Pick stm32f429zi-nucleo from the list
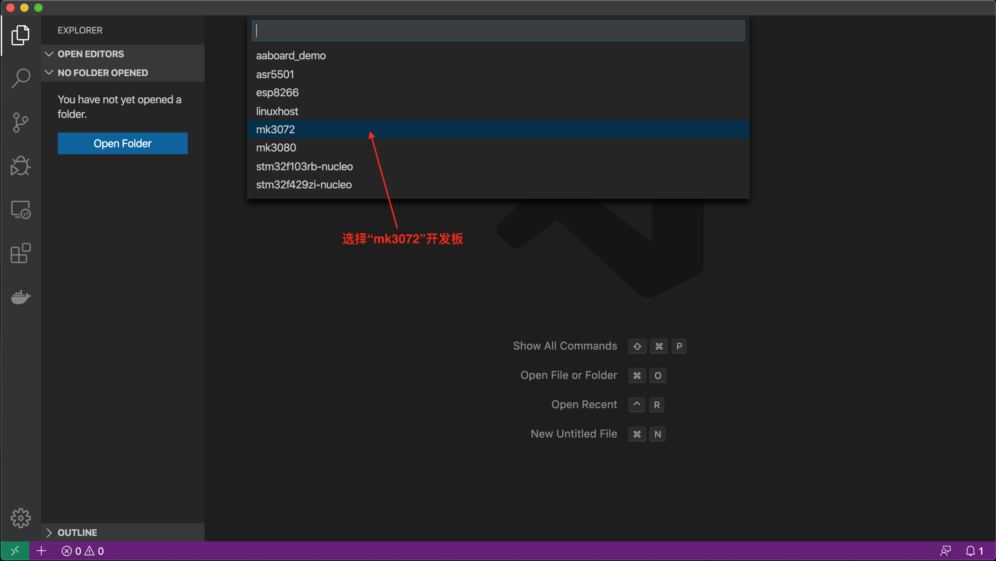Viewport: 996px width, 561px height. tap(498, 185)
